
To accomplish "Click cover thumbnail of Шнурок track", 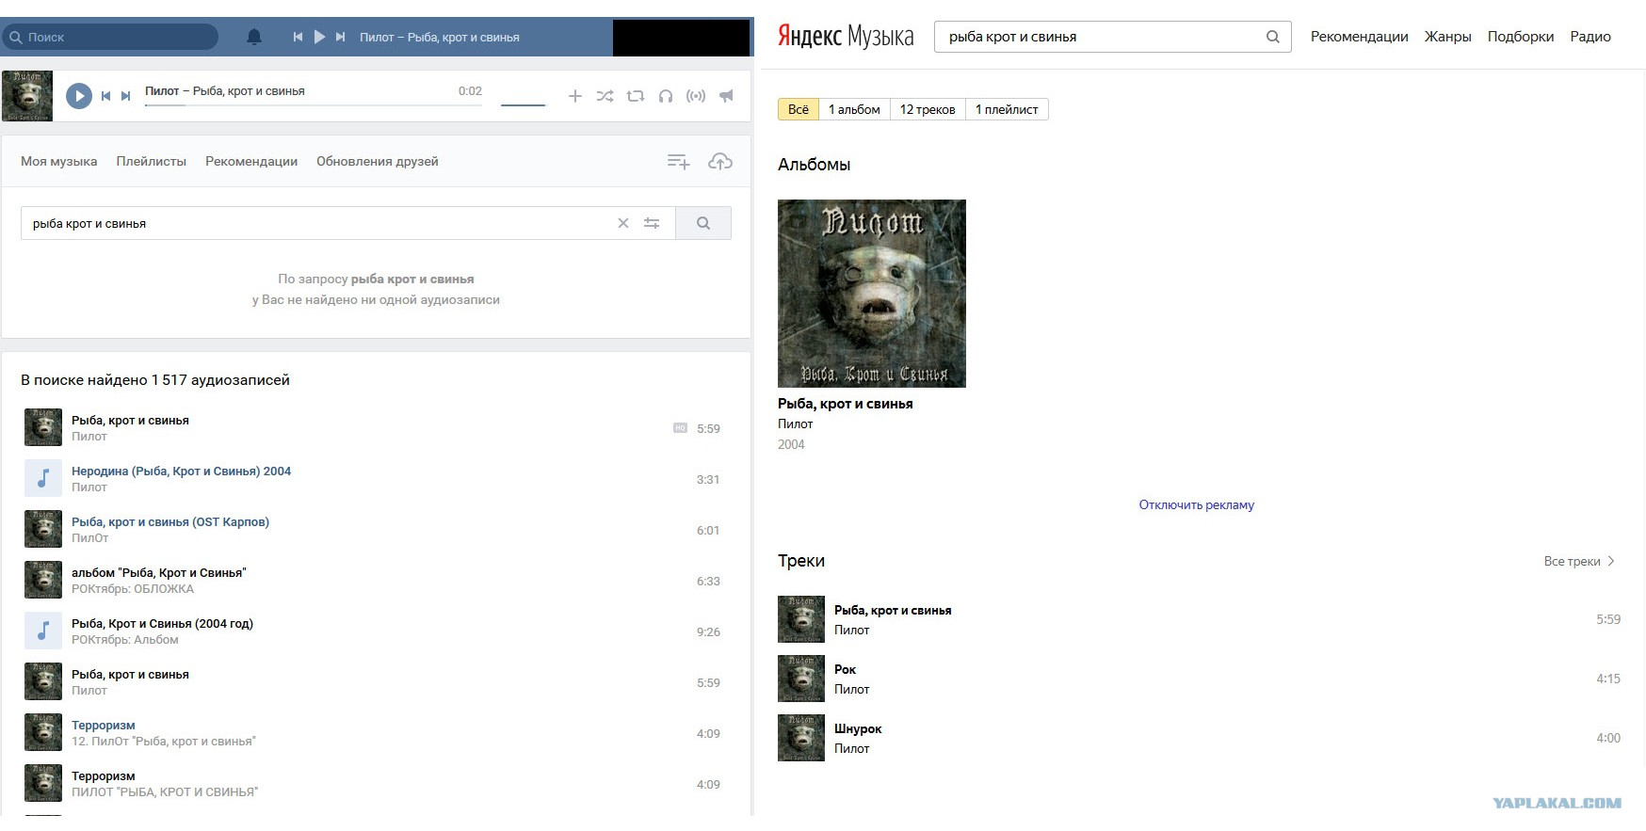I will 801,738.
